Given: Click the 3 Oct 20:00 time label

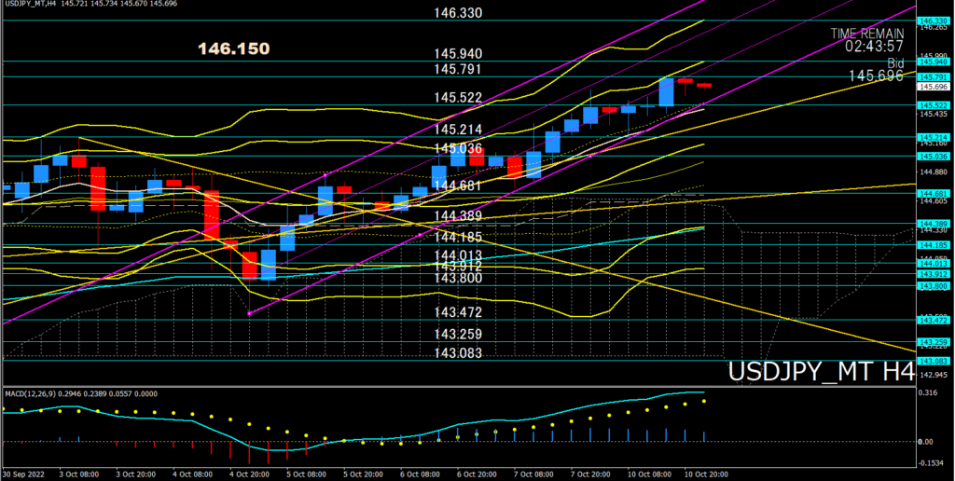Looking at the screenshot, I should click(135, 474).
